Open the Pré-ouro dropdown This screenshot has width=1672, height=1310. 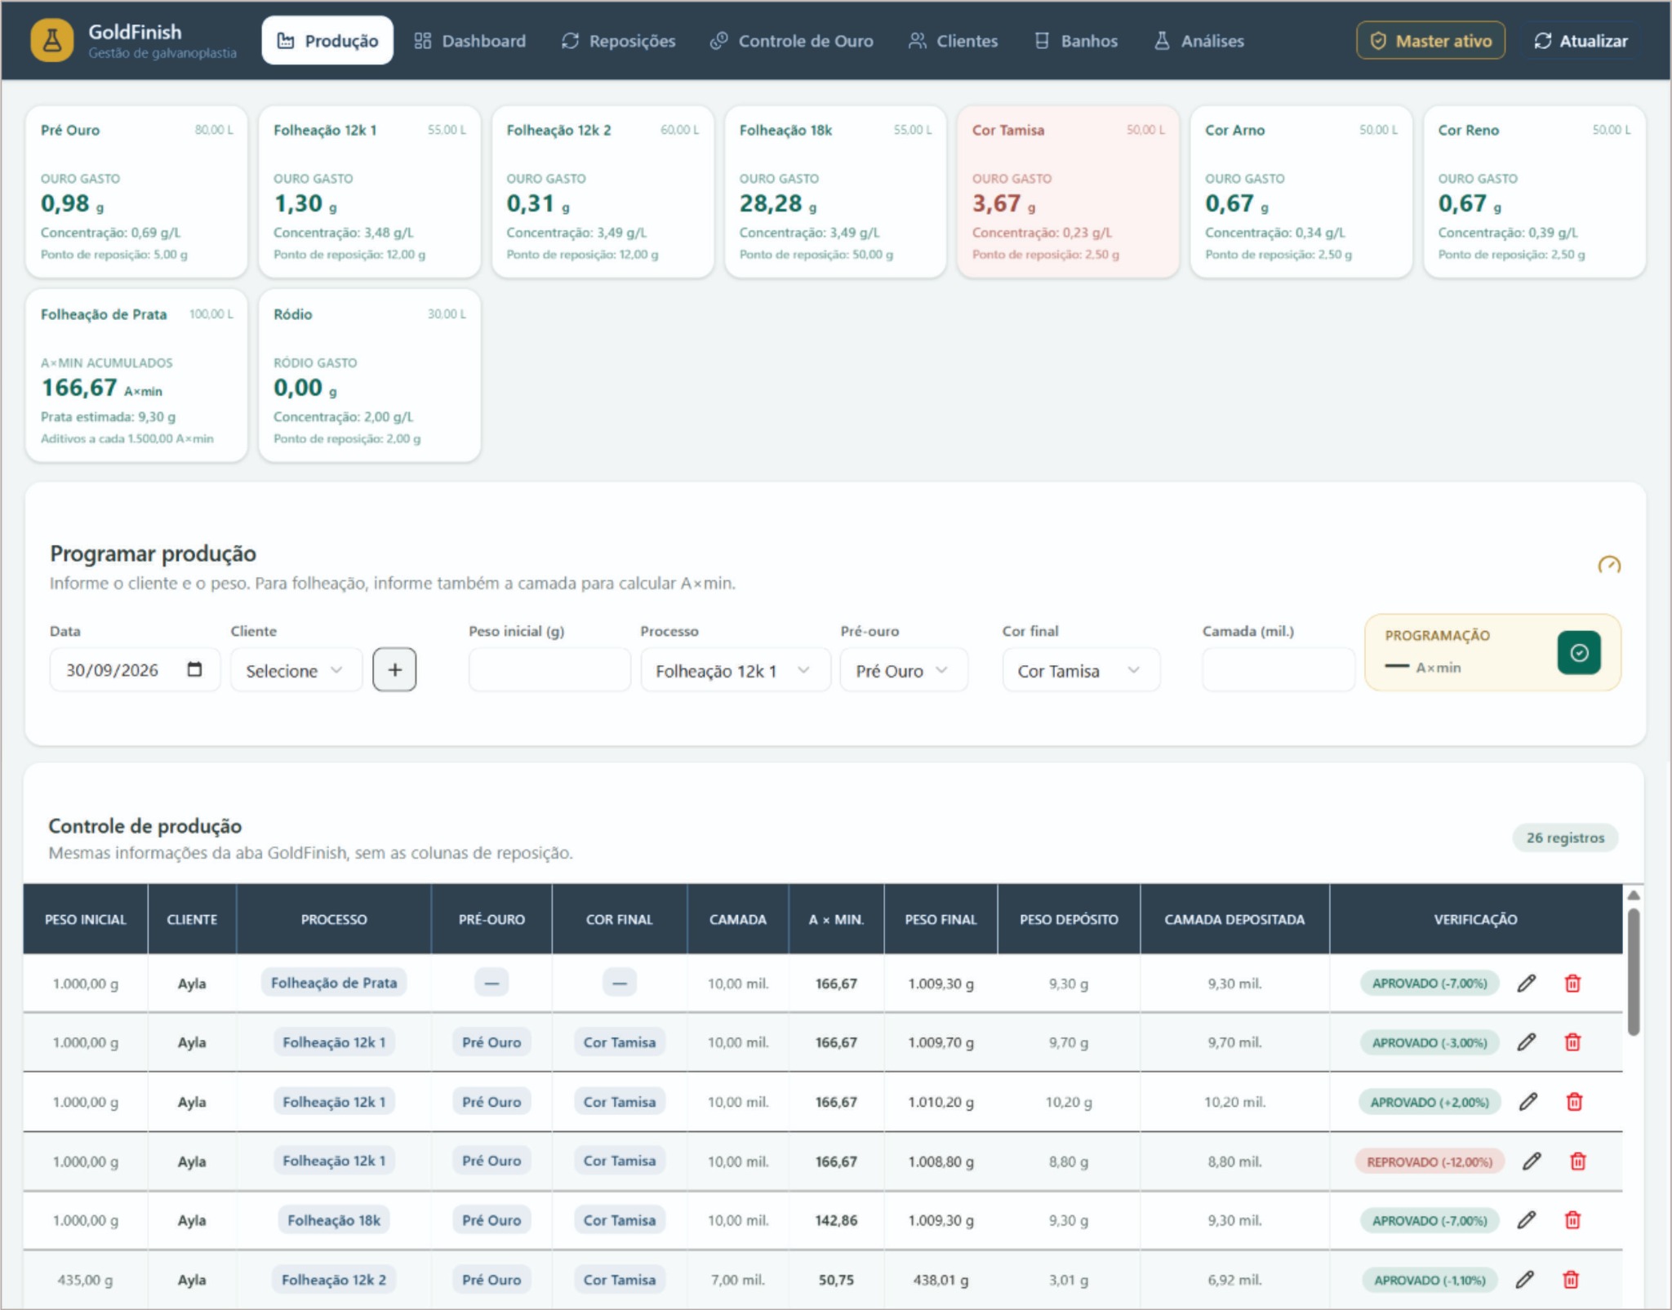pos(904,670)
